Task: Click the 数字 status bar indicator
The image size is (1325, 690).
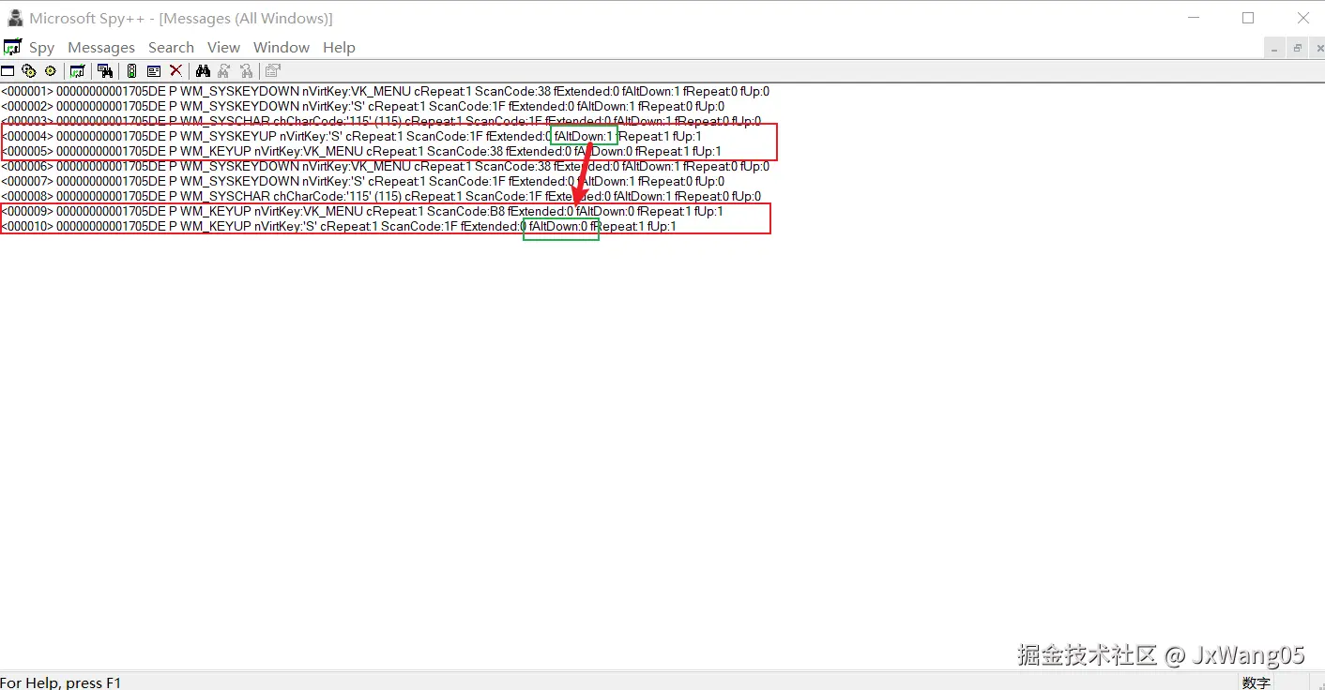Action: click(1256, 682)
